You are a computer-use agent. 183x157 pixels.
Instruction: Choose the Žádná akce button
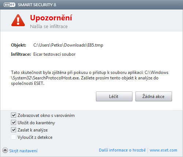click(154, 97)
